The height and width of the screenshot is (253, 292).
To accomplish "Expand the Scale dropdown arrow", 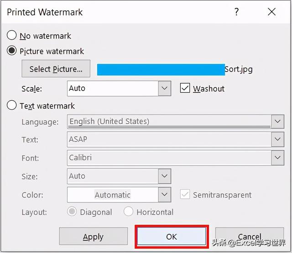I will pyautogui.click(x=165, y=88).
